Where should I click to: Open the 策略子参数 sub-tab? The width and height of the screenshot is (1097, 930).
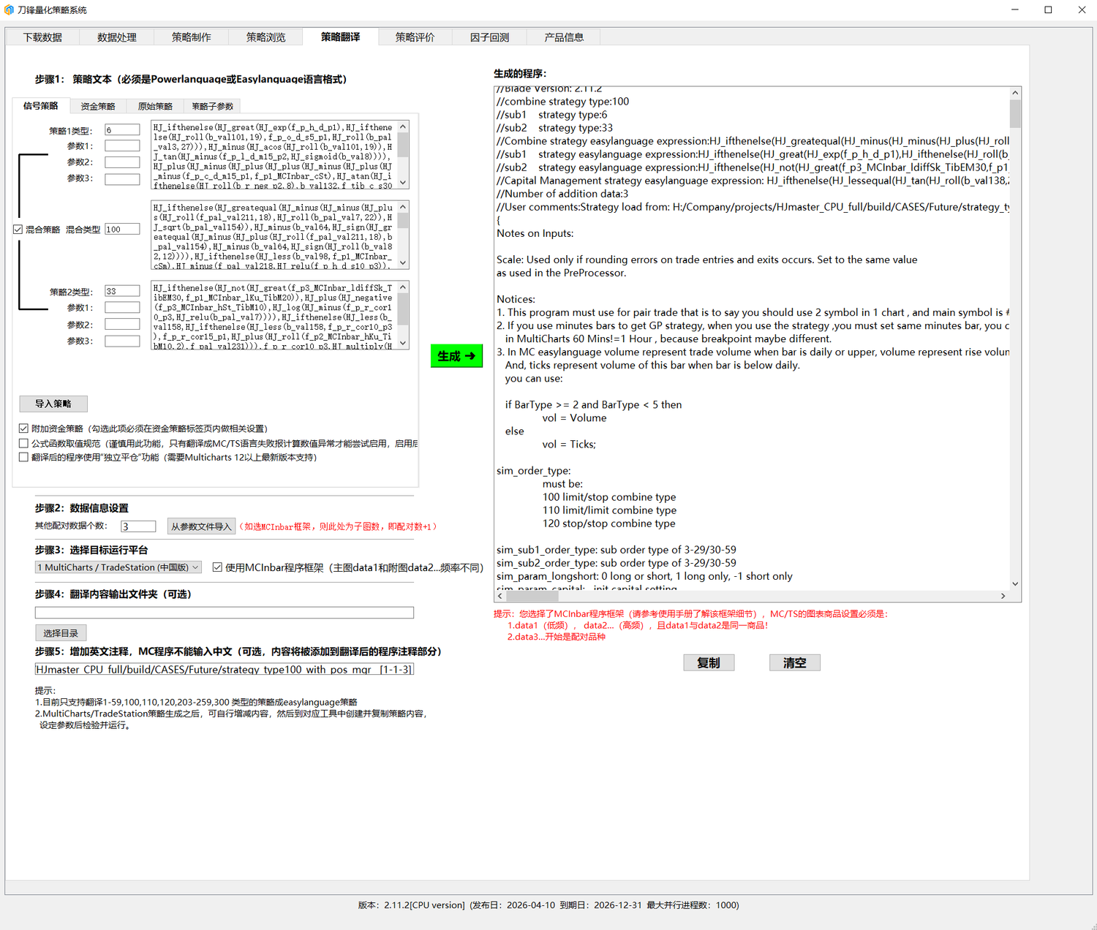(x=212, y=107)
